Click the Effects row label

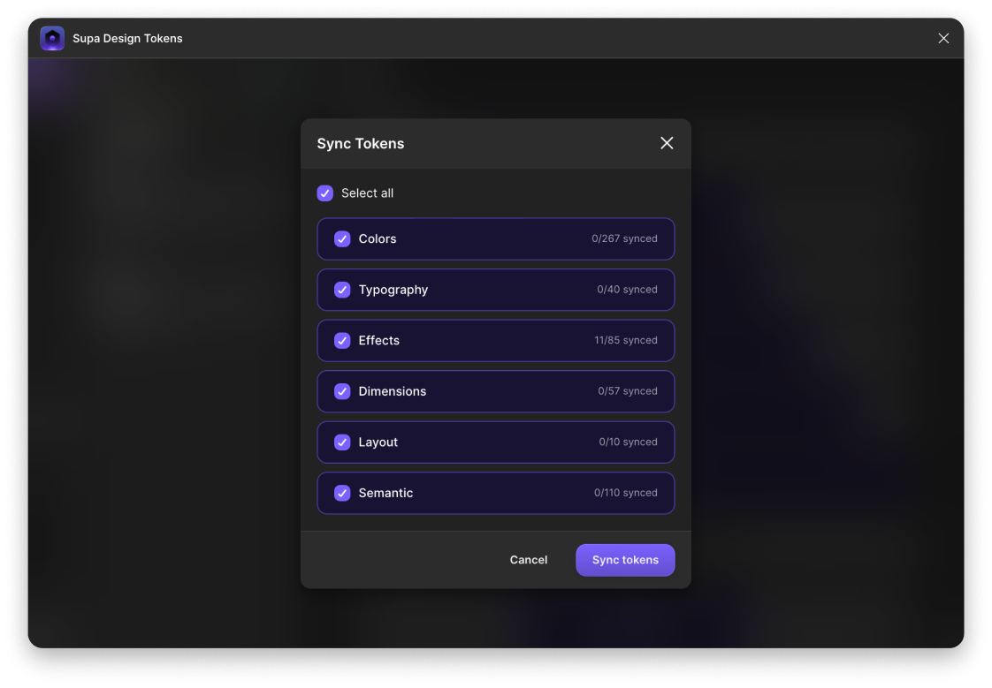[x=379, y=341]
